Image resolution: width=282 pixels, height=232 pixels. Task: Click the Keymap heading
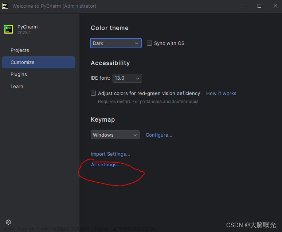pyautogui.click(x=103, y=119)
